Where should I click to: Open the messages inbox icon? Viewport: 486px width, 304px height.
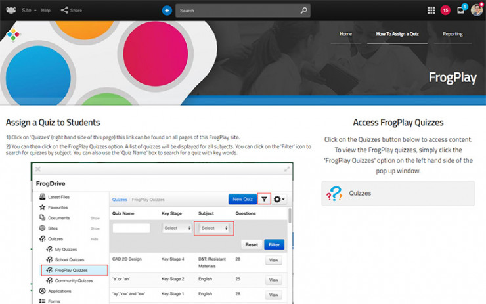[461, 11]
